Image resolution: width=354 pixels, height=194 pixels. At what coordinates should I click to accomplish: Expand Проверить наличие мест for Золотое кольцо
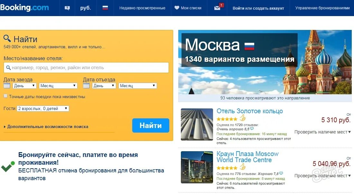click(322, 132)
